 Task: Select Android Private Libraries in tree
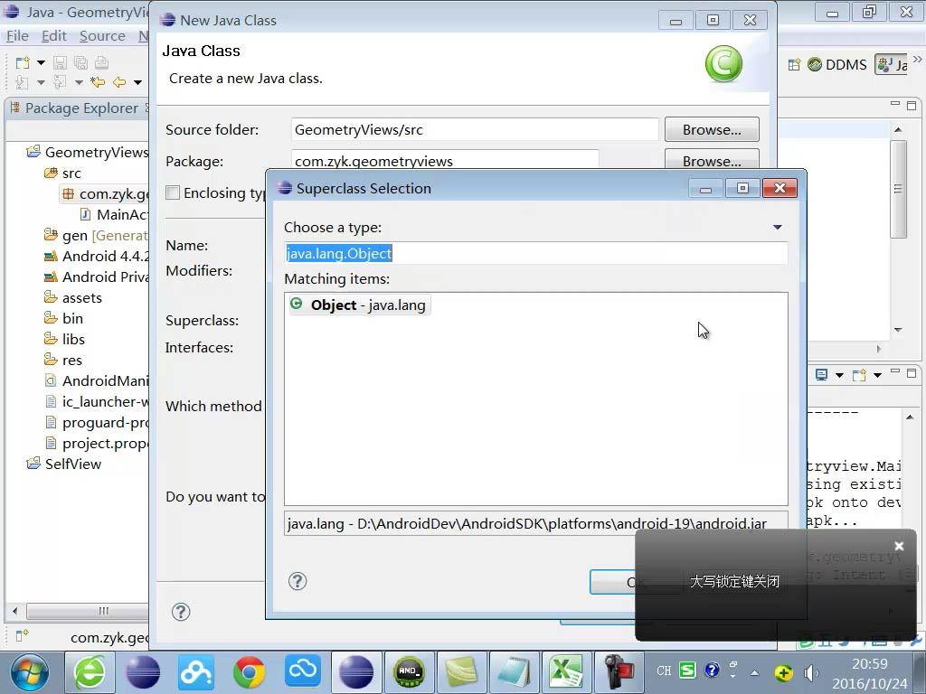click(x=96, y=277)
